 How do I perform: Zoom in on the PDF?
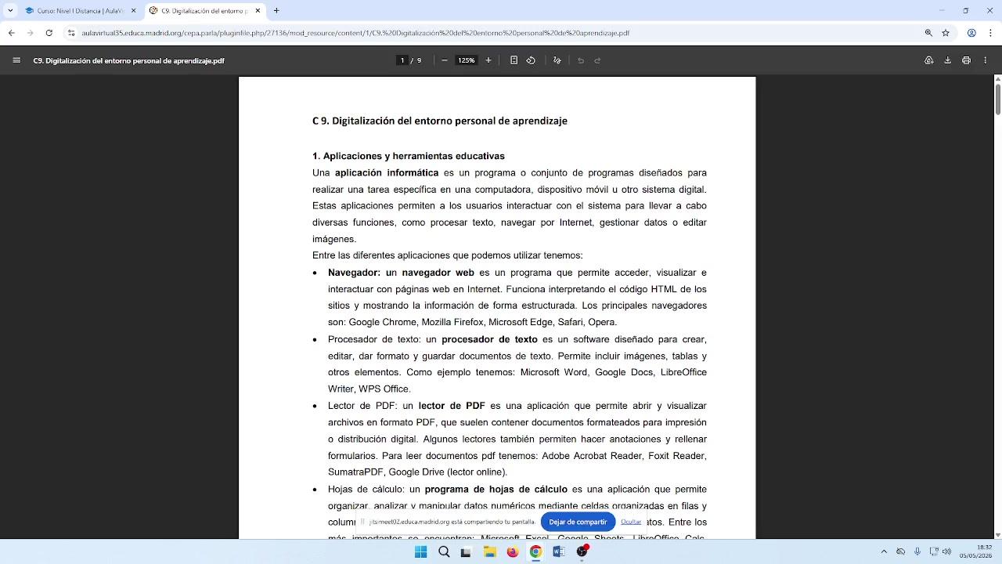coord(488,60)
